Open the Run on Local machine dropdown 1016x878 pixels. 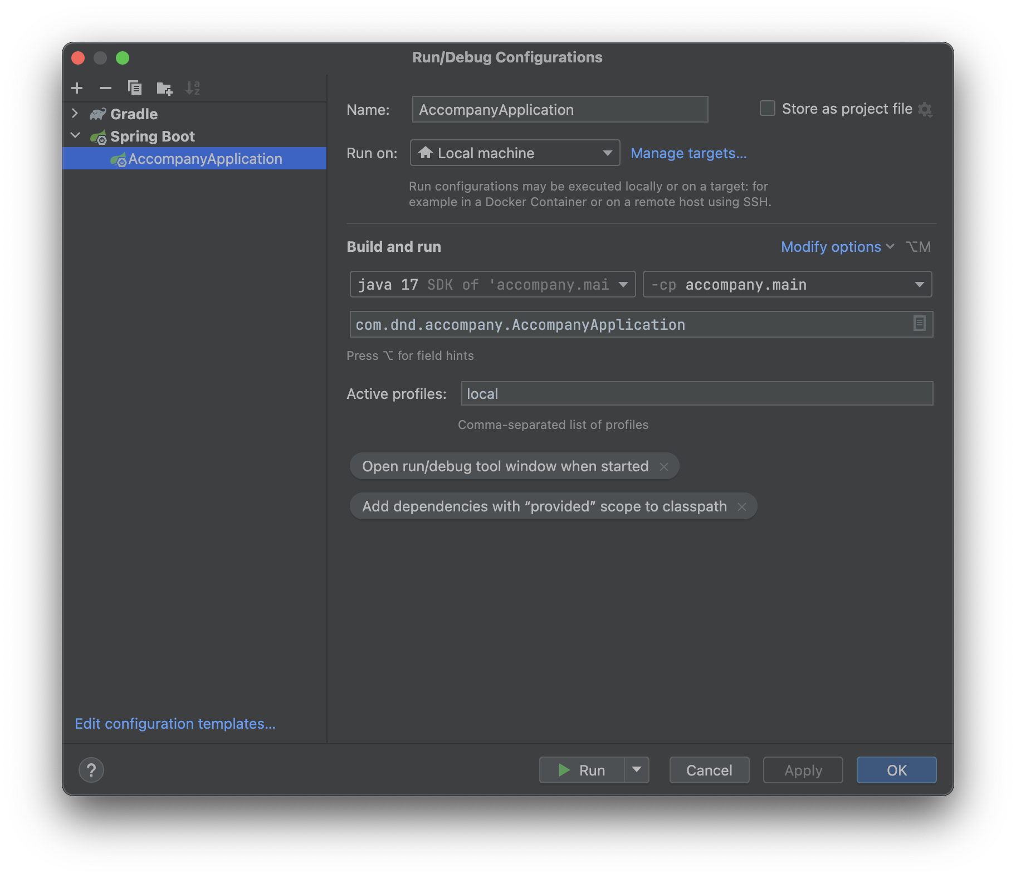point(515,153)
